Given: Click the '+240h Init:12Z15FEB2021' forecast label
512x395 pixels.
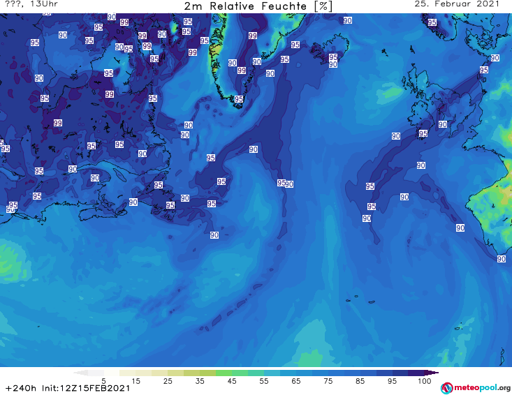Looking at the screenshot, I should pyautogui.click(x=68, y=388).
